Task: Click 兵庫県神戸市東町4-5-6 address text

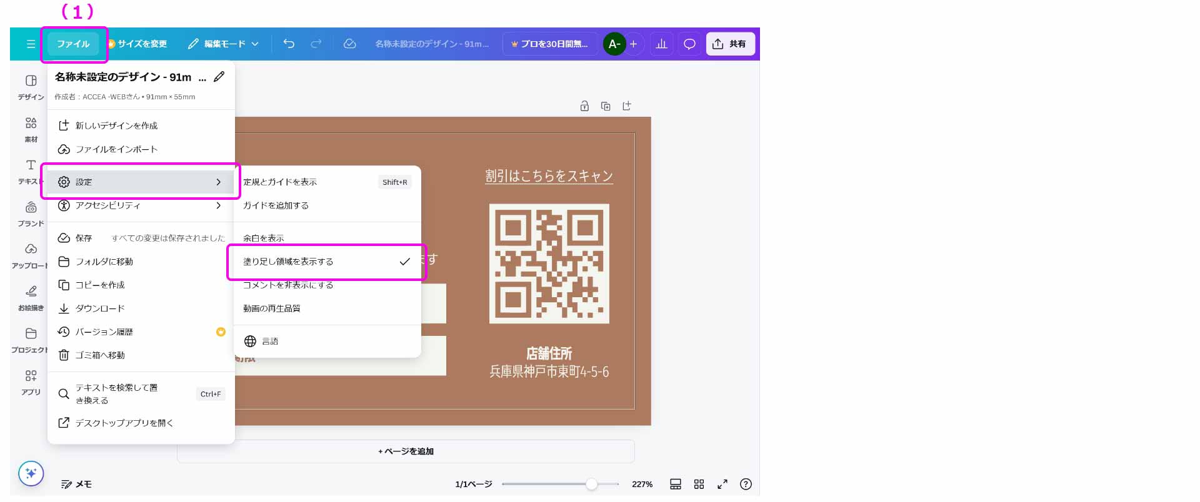Action: [549, 372]
